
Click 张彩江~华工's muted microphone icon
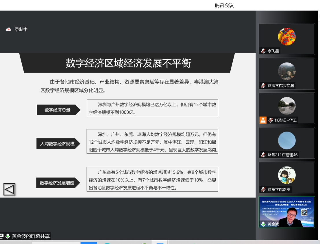click(x=271, y=120)
